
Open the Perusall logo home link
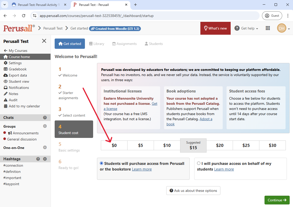[19, 28]
